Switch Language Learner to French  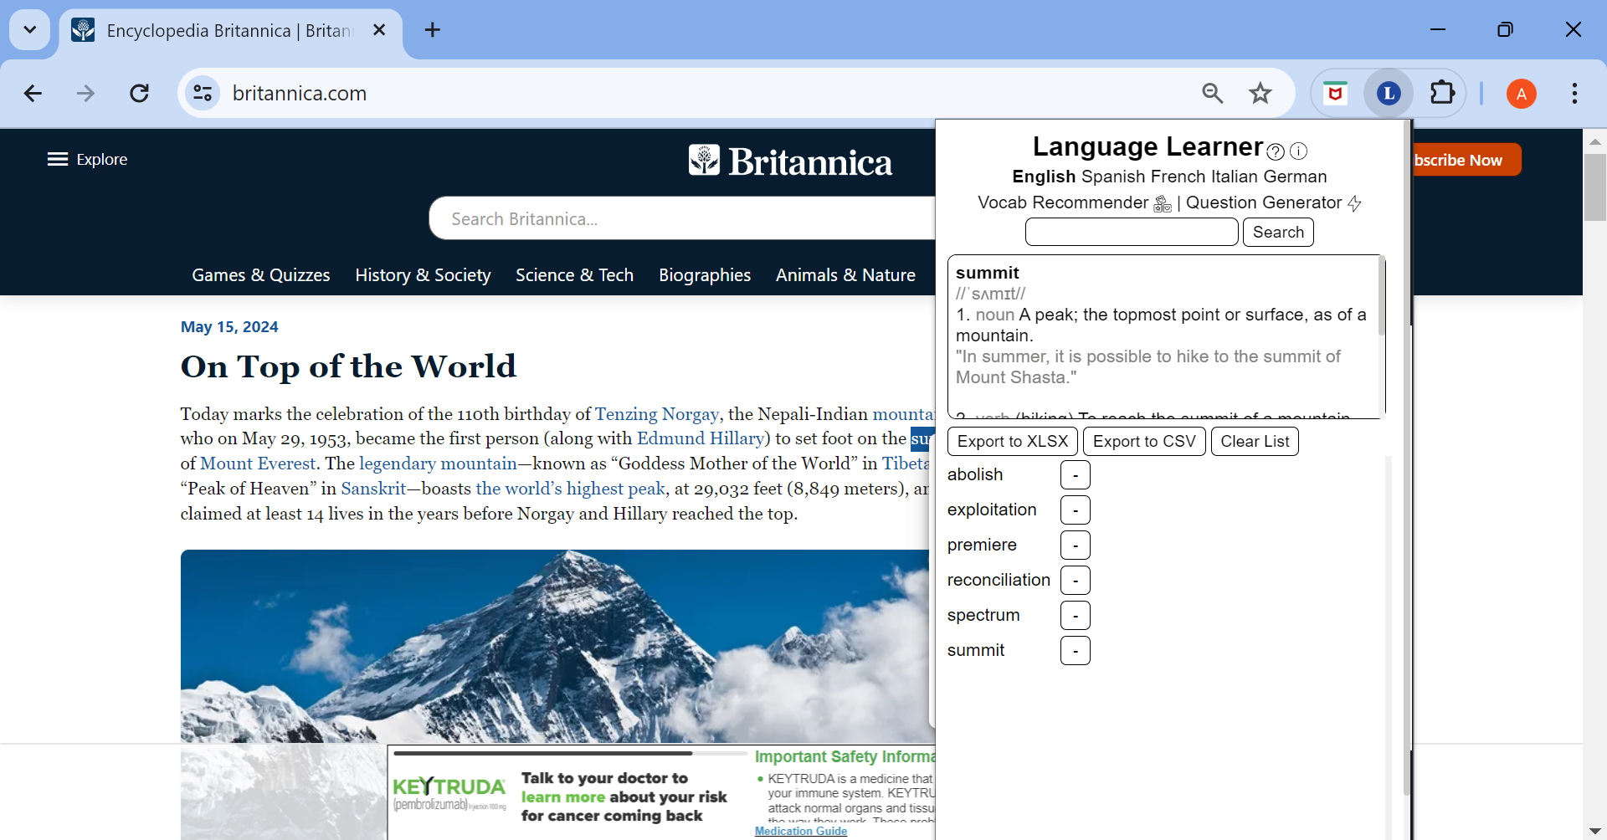tap(1178, 177)
